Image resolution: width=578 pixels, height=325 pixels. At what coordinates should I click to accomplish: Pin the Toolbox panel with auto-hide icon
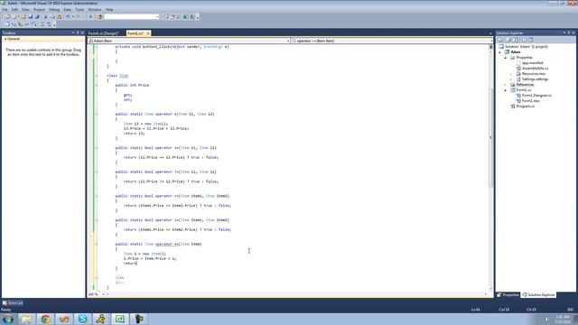click(x=78, y=32)
